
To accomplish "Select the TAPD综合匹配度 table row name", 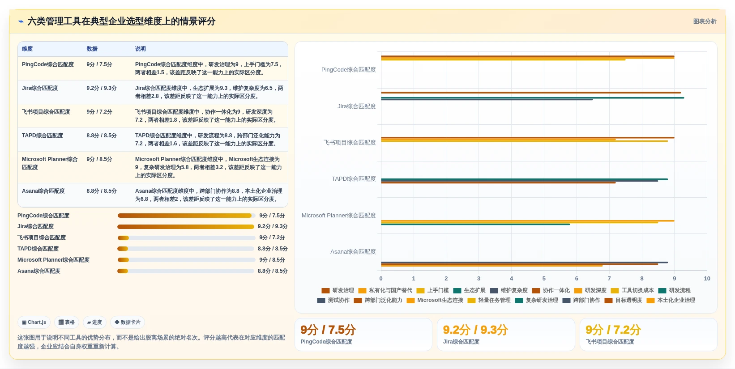I will [43, 136].
